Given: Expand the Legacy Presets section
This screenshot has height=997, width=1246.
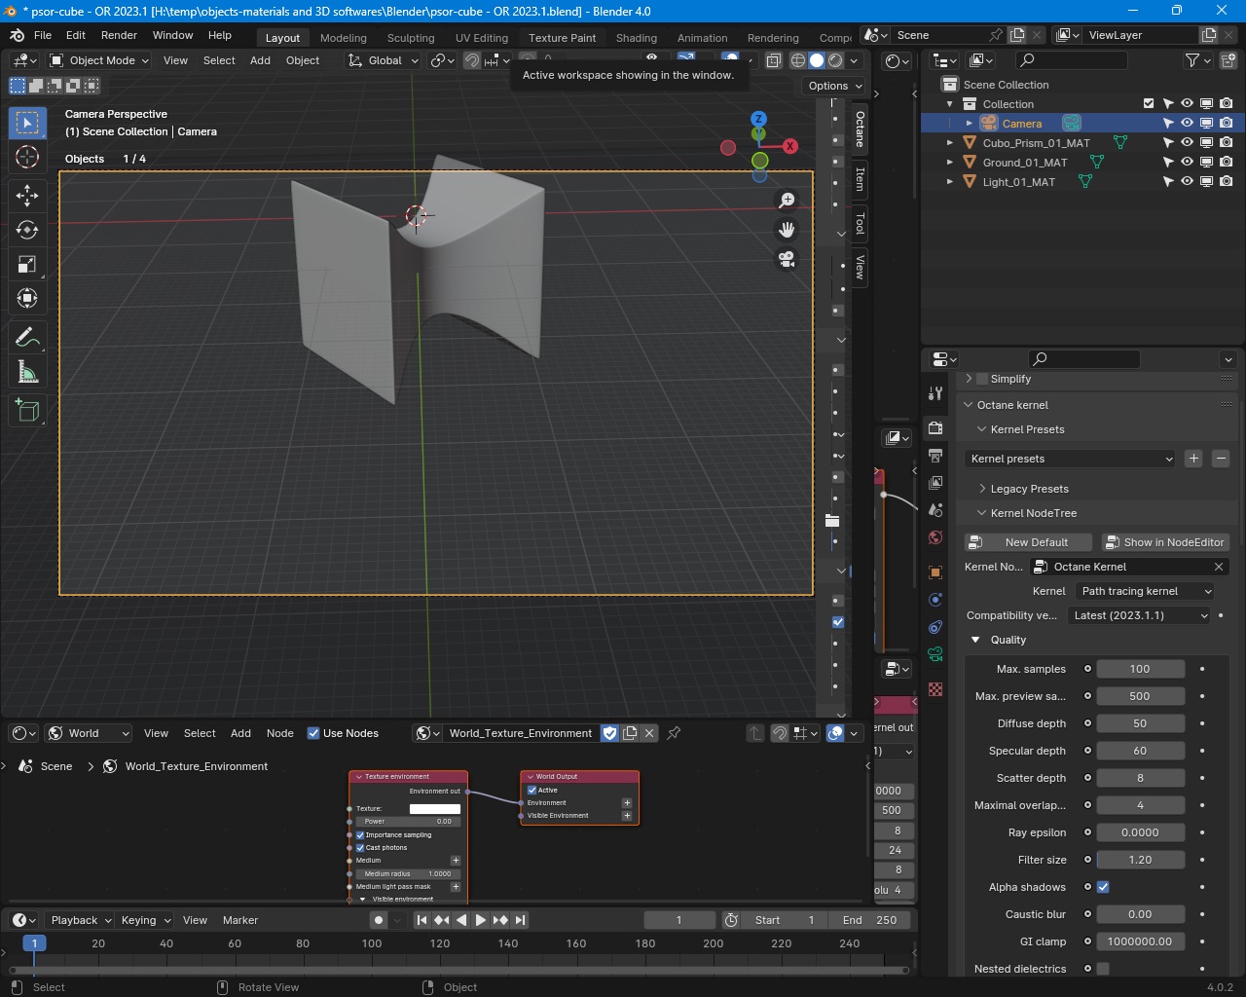Looking at the screenshot, I should [1029, 489].
